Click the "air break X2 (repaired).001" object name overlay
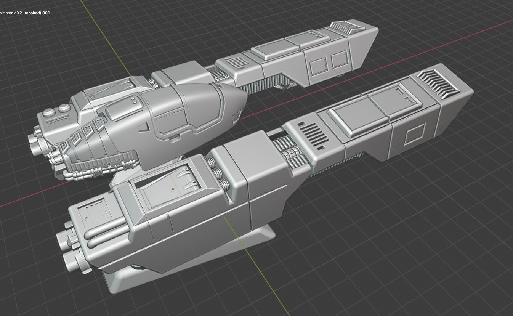 coord(25,13)
